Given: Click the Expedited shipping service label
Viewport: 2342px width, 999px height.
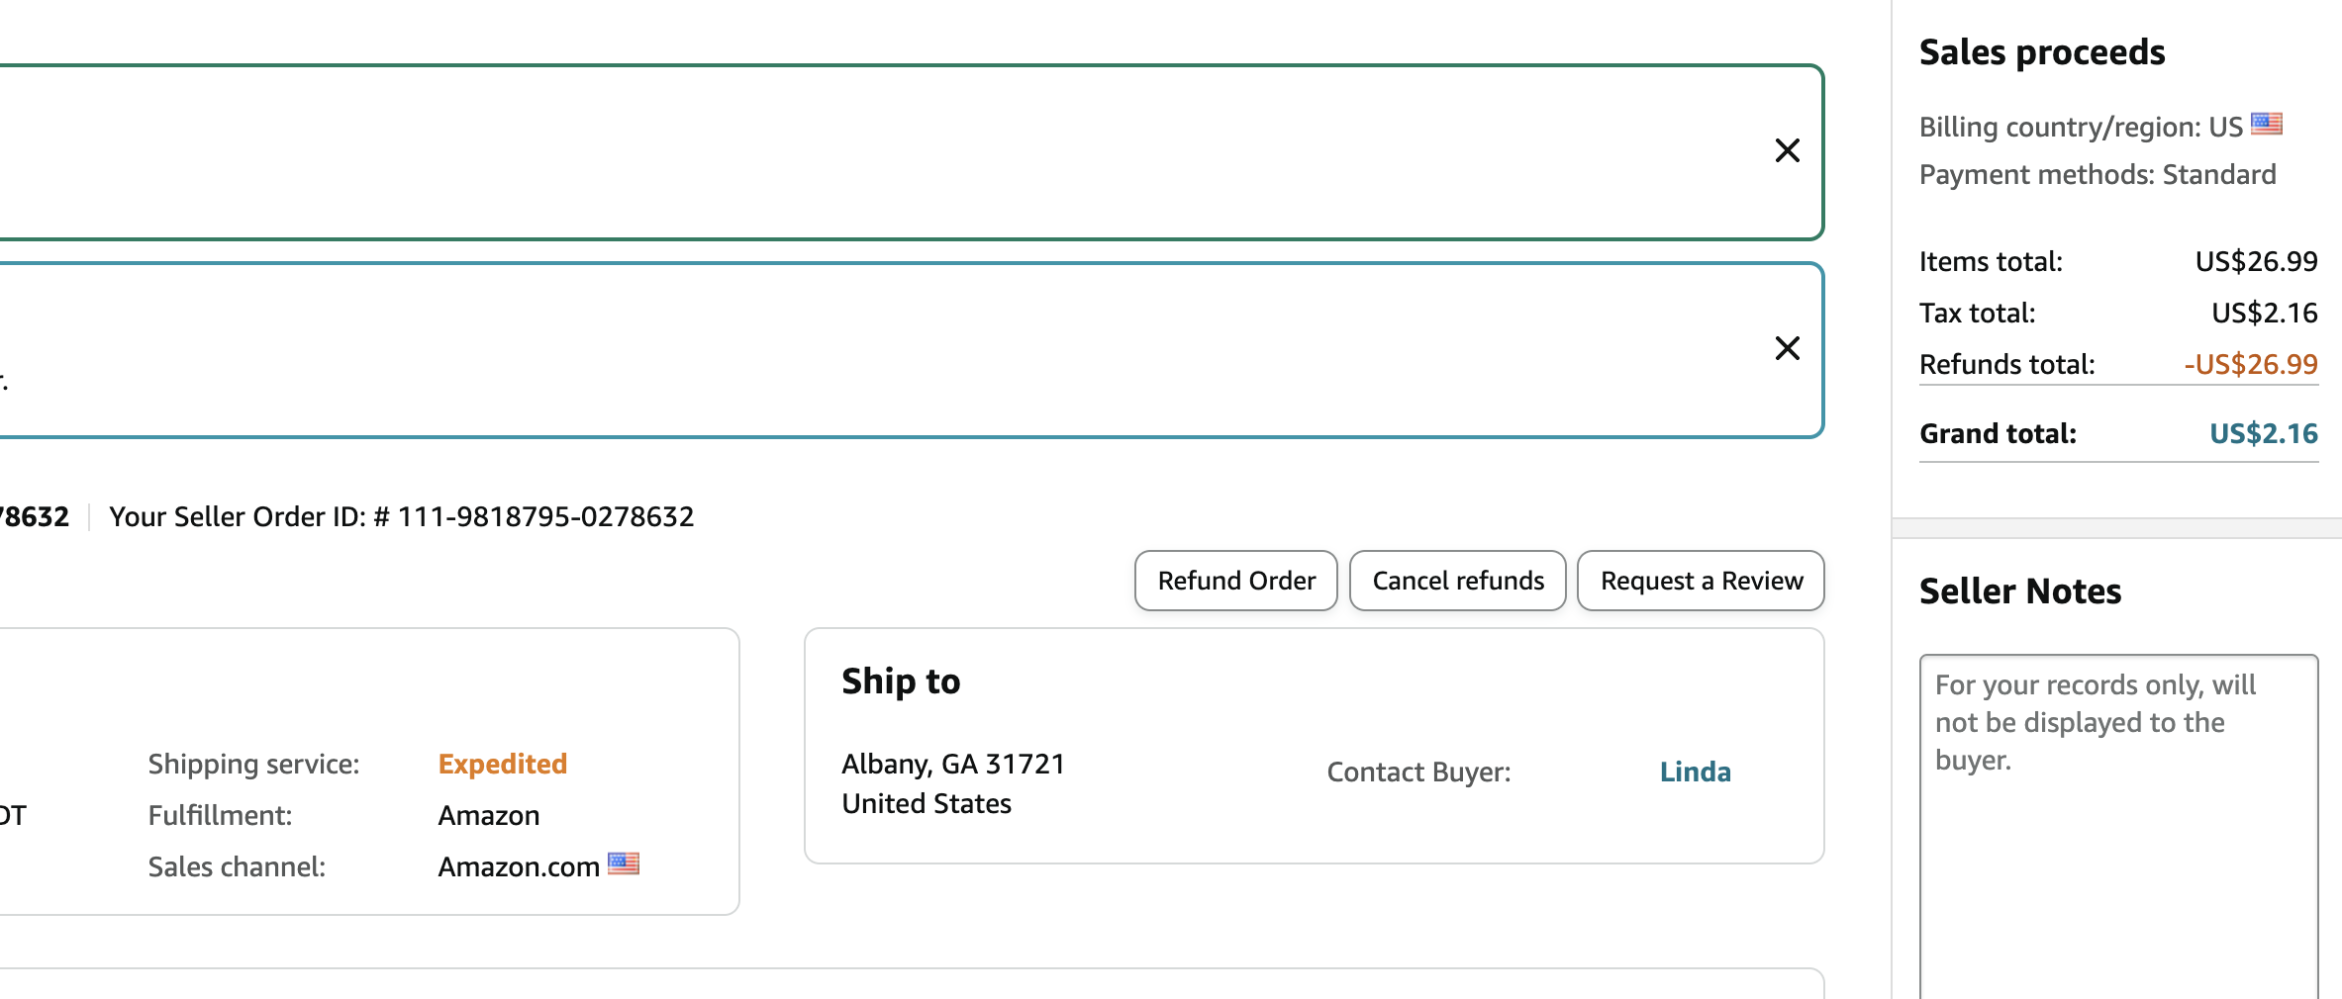Looking at the screenshot, I should [x=502, y=764].
